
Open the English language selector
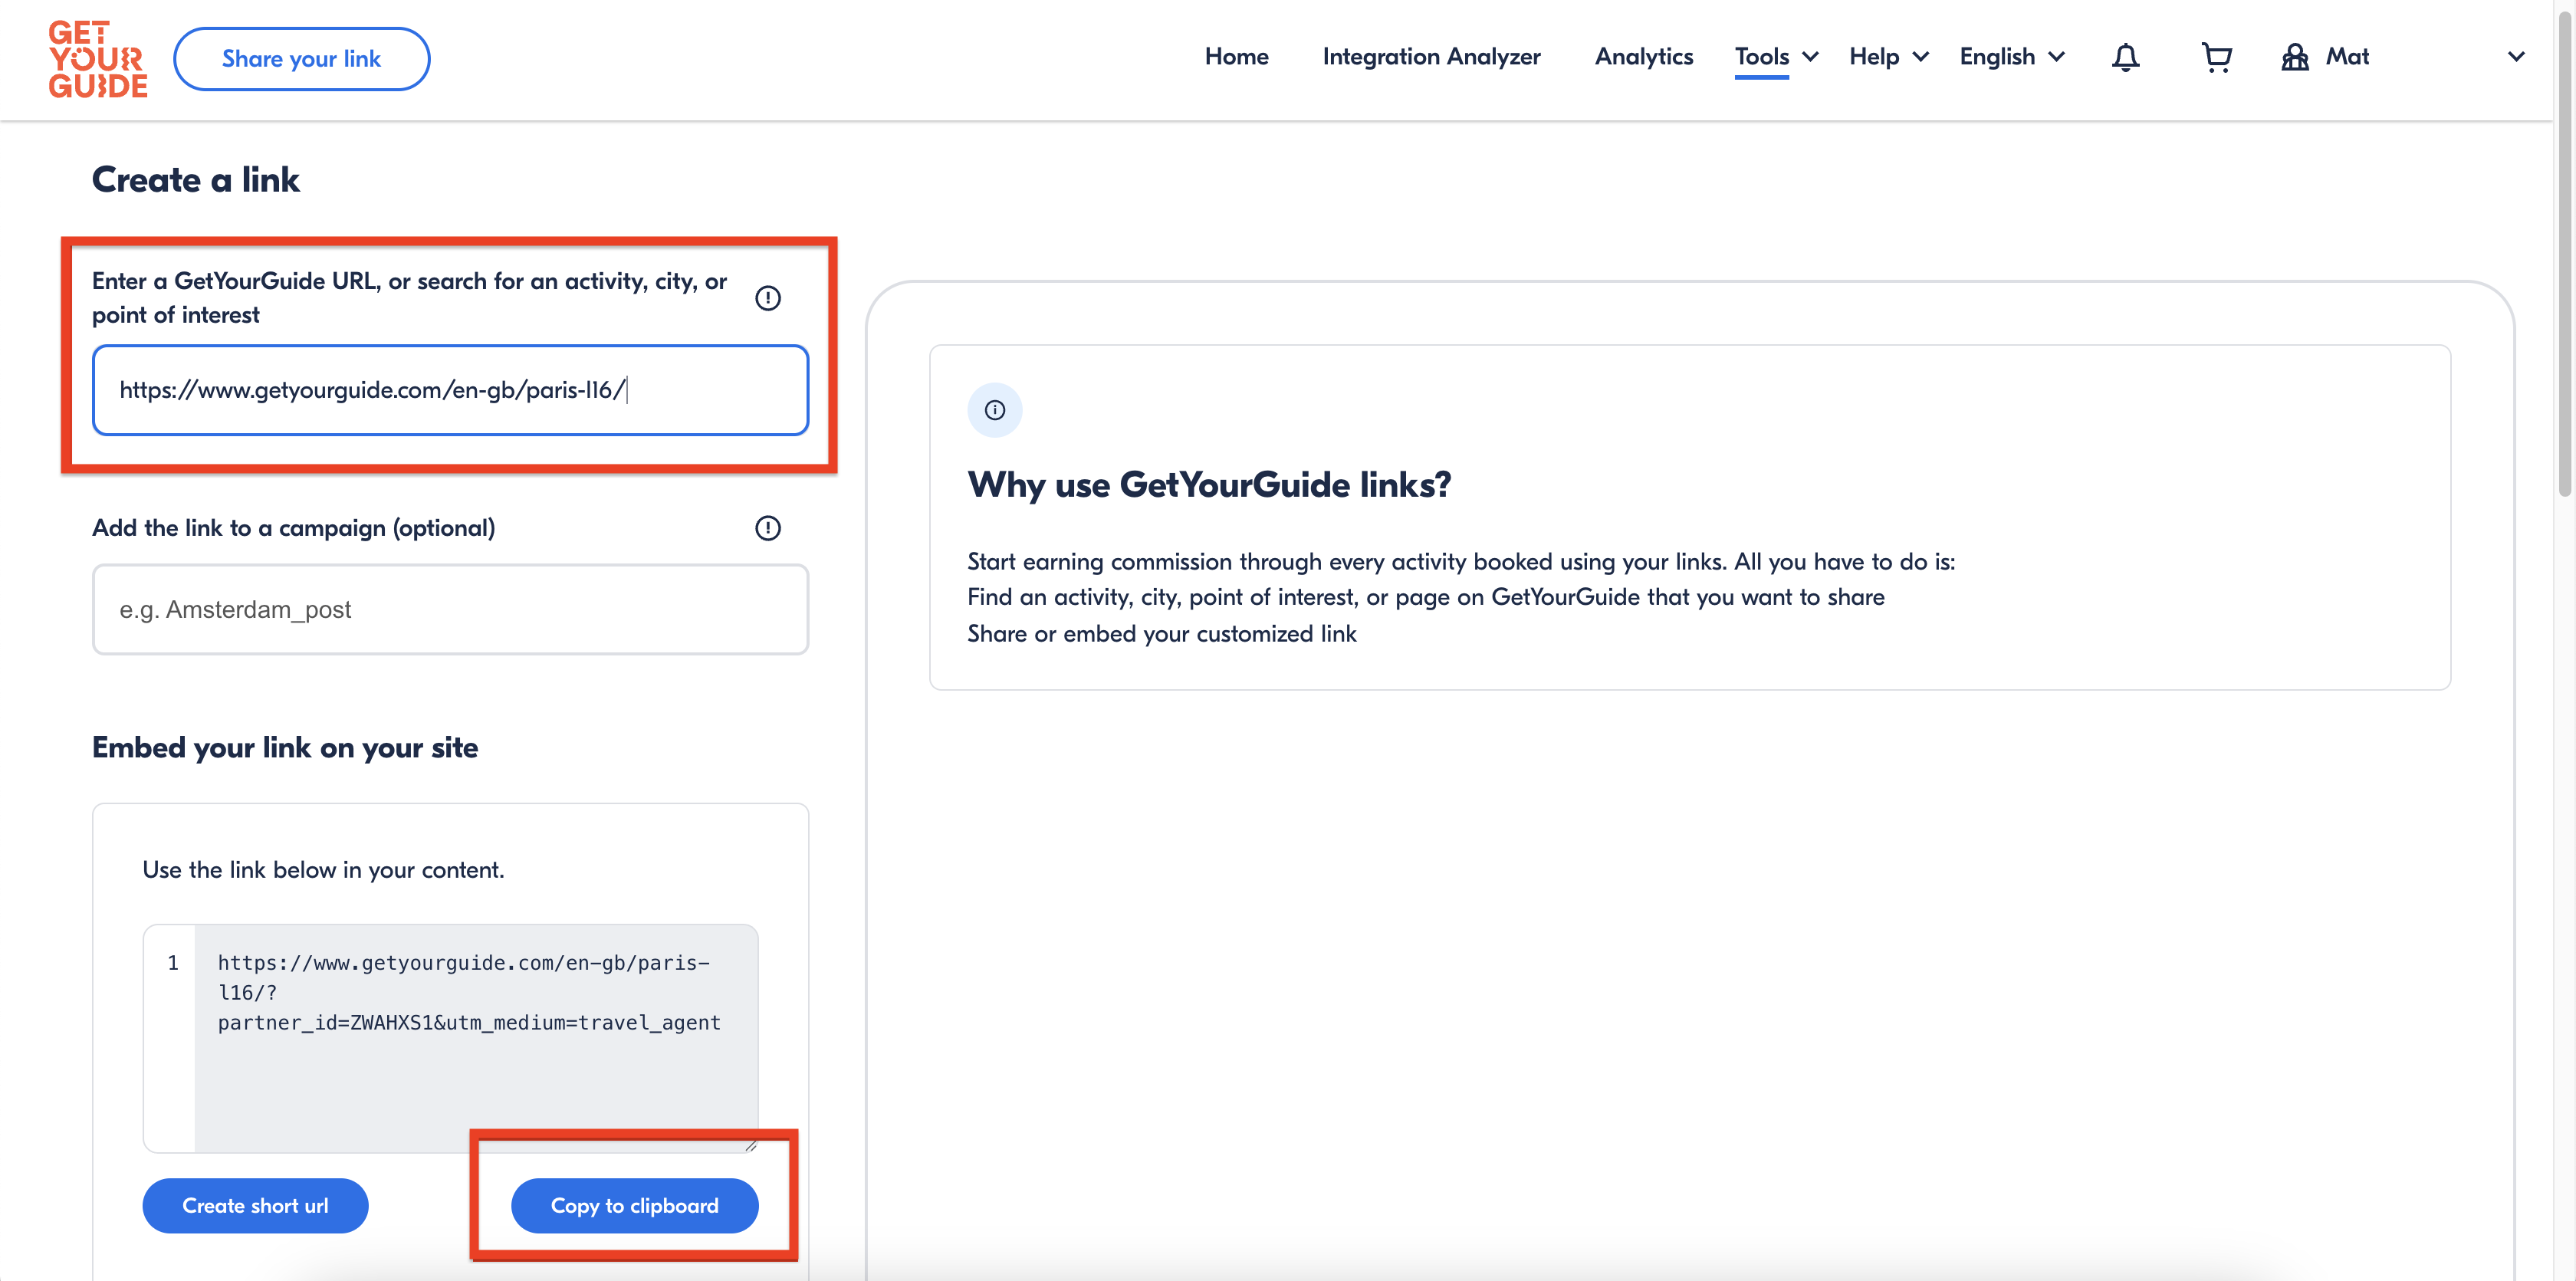pos(2011,57)
